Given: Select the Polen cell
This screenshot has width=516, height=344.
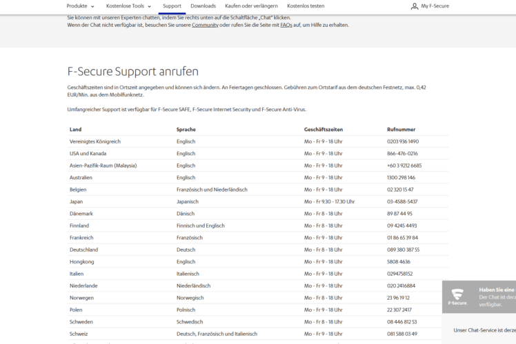Looking at the screenshot, I should (x=76, y=310).
